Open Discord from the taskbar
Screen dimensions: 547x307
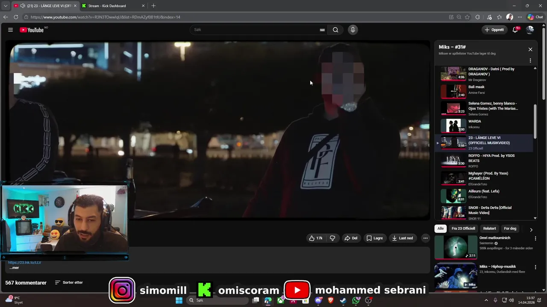(x=318, y=301)
